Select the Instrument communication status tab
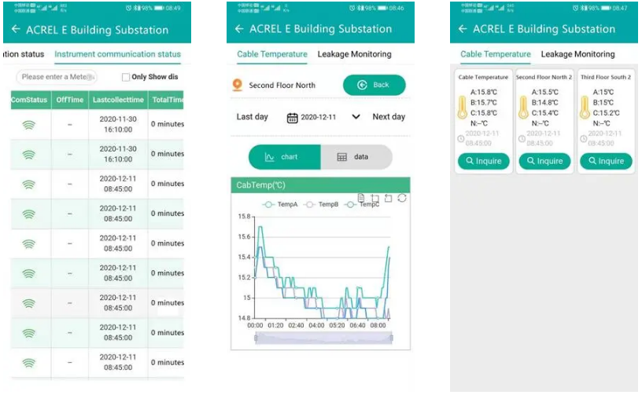The image size is (642, 395). [x=117, y=54]
